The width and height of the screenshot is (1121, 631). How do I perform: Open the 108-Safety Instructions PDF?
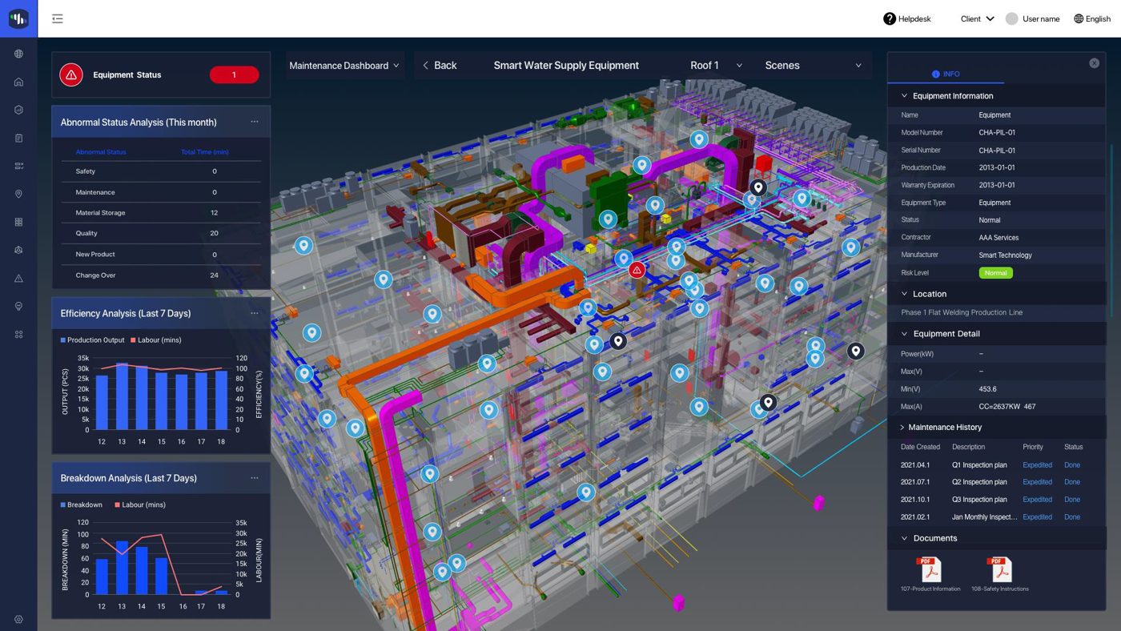point(999,574)
